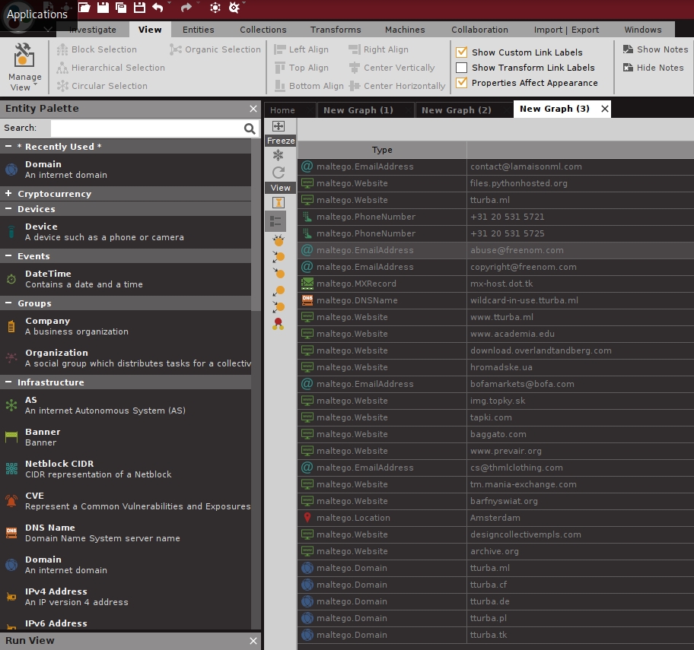Select the Amsterdam location row
Viewport: 694px width, 650px height.
(x=495, y=518)
